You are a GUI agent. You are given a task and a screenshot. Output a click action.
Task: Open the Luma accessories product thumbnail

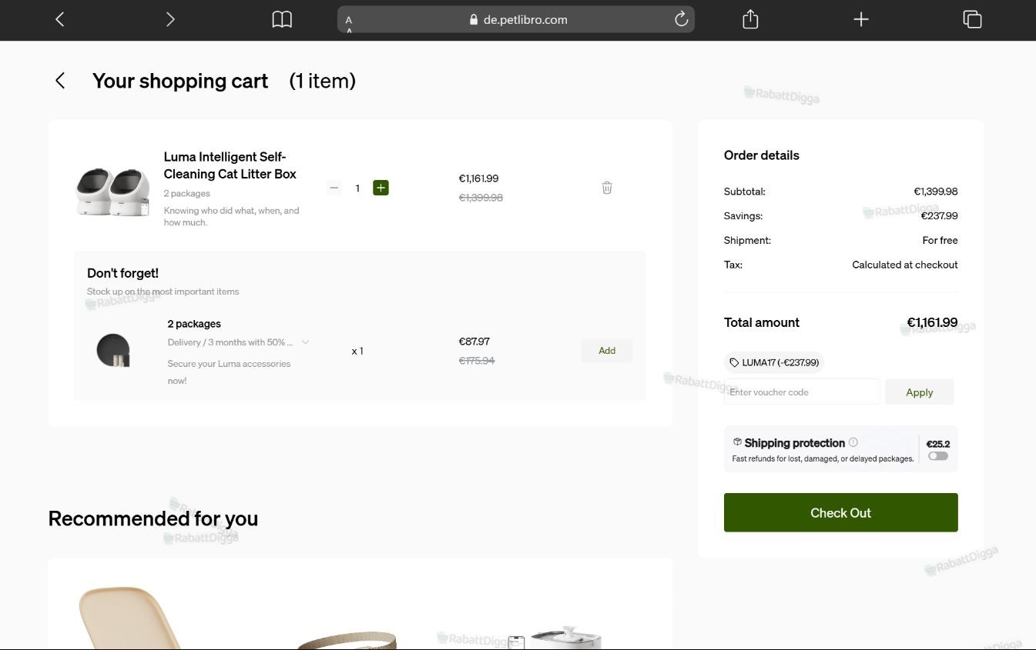click(113, 351)
